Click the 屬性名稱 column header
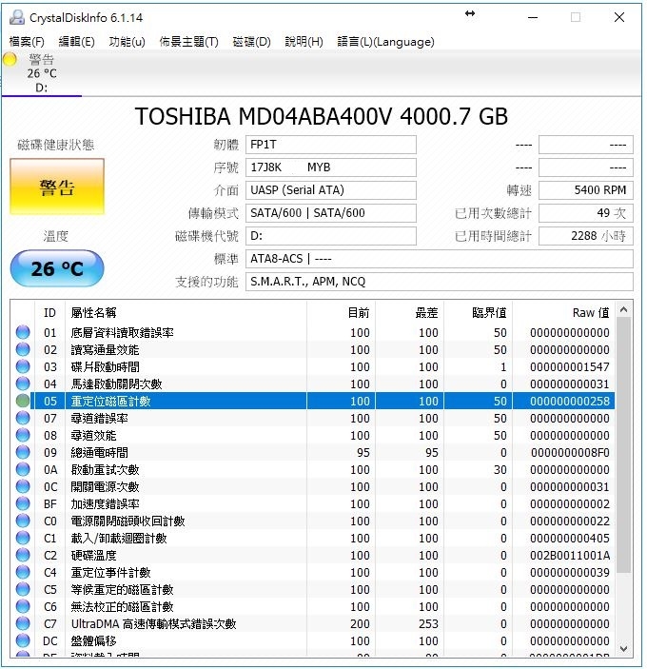 [186, 313]
